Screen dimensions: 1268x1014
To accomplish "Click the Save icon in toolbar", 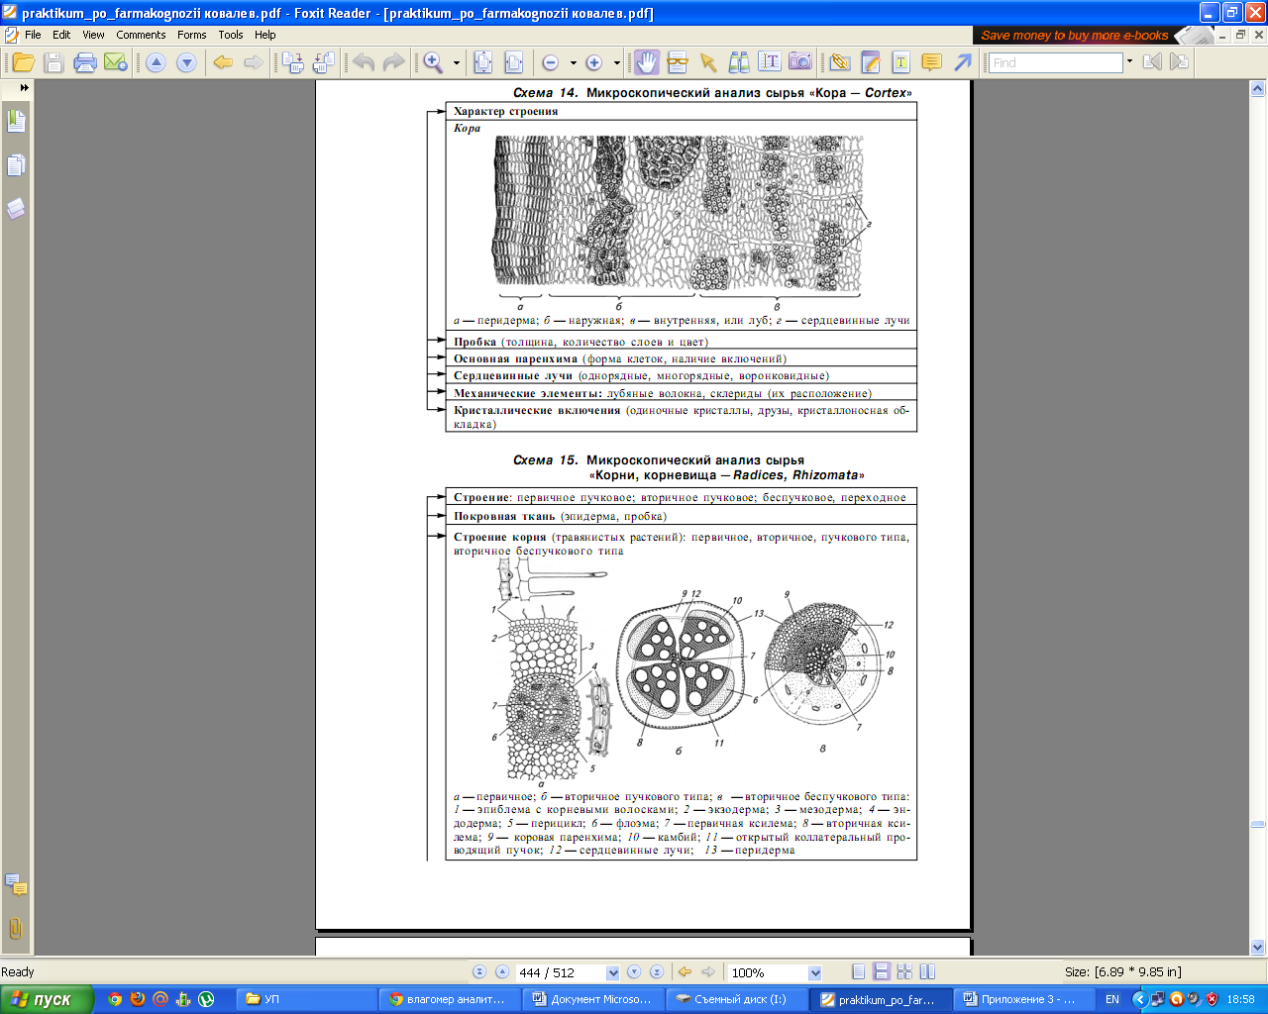I will tap(54, 62).
